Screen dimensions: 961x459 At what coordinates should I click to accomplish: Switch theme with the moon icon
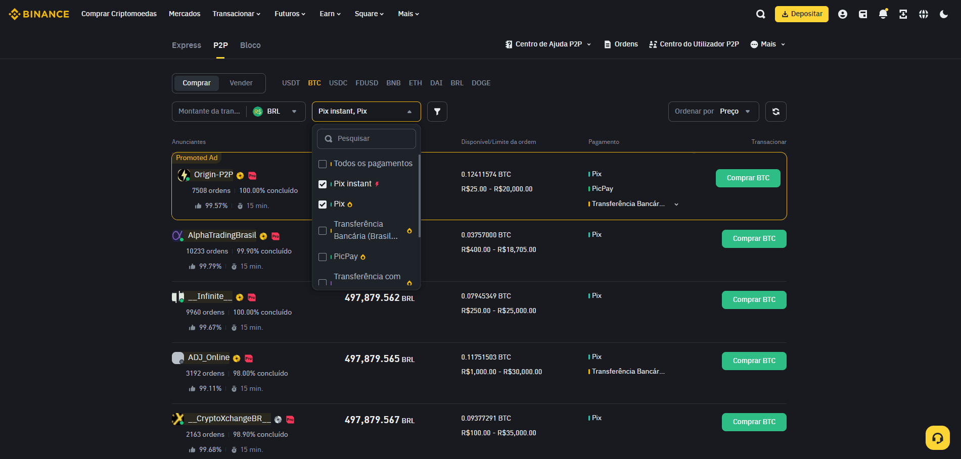[944, 14]
